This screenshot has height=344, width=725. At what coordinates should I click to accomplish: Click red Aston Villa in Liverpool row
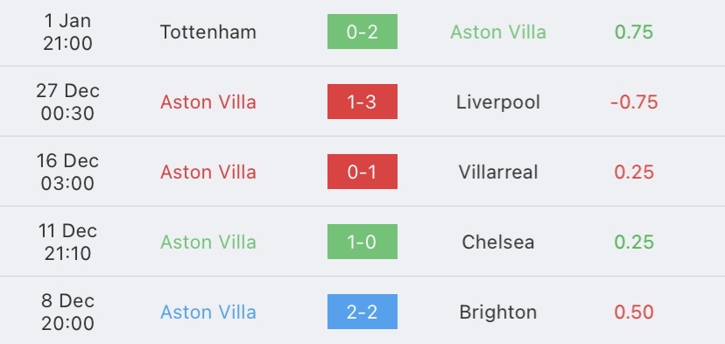[x=208, y=102]
